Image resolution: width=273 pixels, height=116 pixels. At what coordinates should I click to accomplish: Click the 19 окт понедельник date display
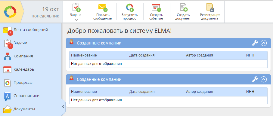pyautogui.click(x=45, y=12)
